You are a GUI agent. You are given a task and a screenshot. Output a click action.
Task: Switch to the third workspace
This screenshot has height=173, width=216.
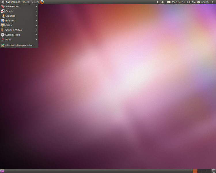pyautogui.click(x=204, y=171)
